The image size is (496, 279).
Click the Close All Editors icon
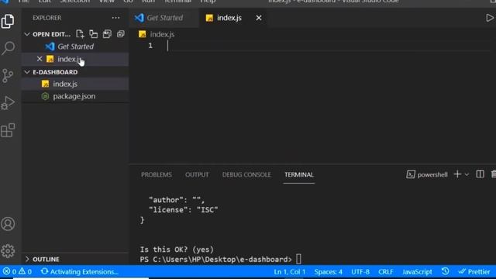click(121, 34)
